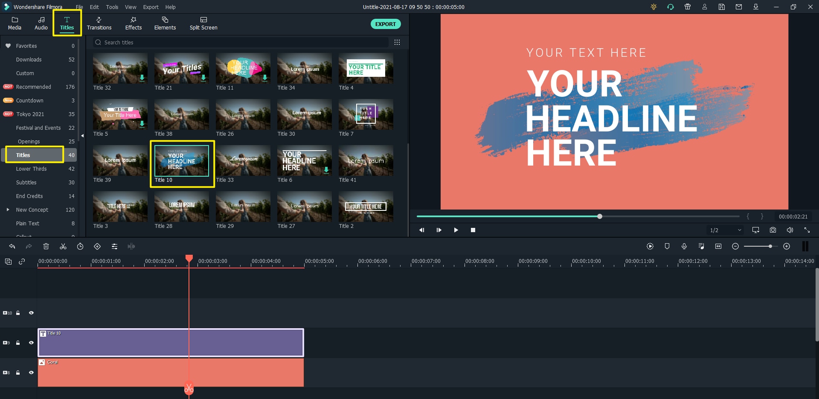The image size is (819, 399).
Task: Hide track 10 with eye icon
Action: pyautogui.click(x=31, y=313)
